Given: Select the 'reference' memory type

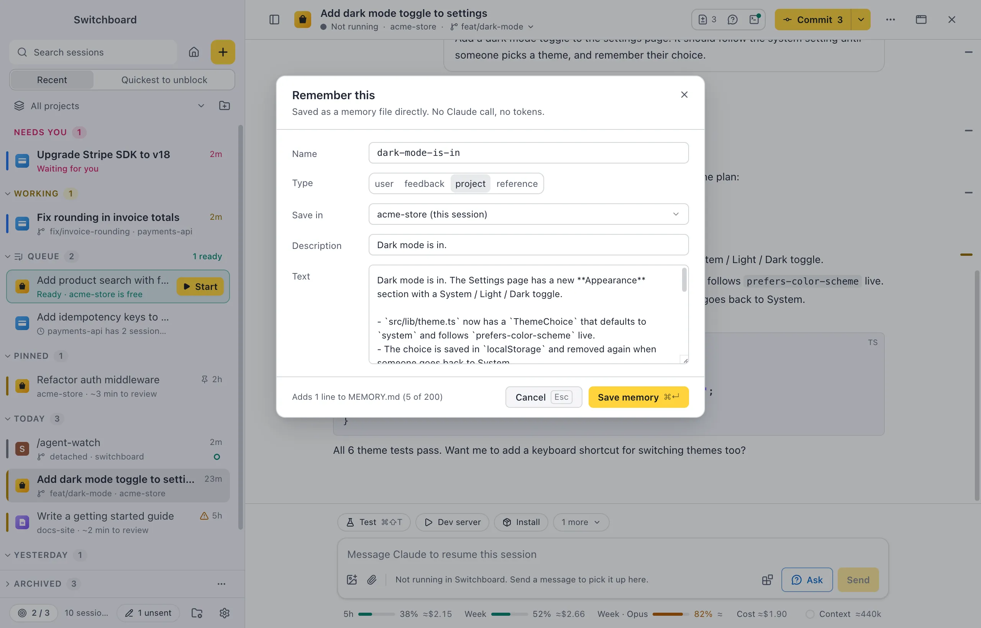Looking at the screenshot, I should click(x=517, y=183).
